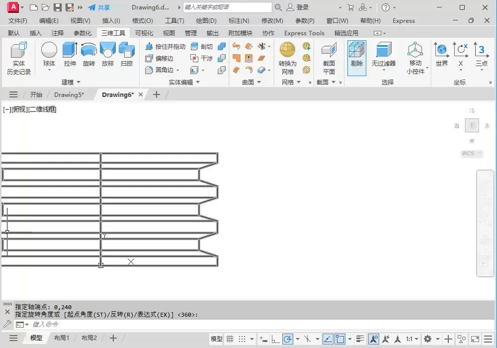Image resolution: width=497 pixels, height=348 pixels.
Task: Click the 按住并拖动 presspull tool
Action: pyautogui.click(x=165, y=46)
